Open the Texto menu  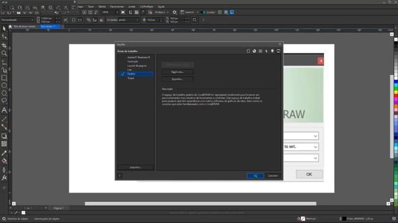tap(91, 7)
